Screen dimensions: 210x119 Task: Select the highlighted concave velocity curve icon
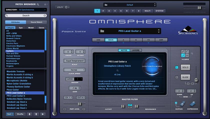pyautogui.click(x=183, y=55)
